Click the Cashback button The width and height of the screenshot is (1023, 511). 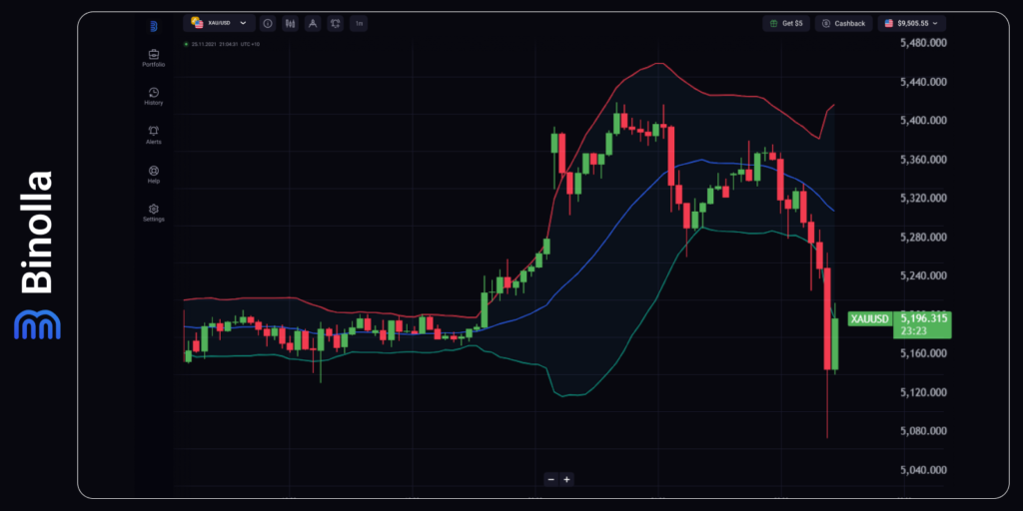coord(844,23)
